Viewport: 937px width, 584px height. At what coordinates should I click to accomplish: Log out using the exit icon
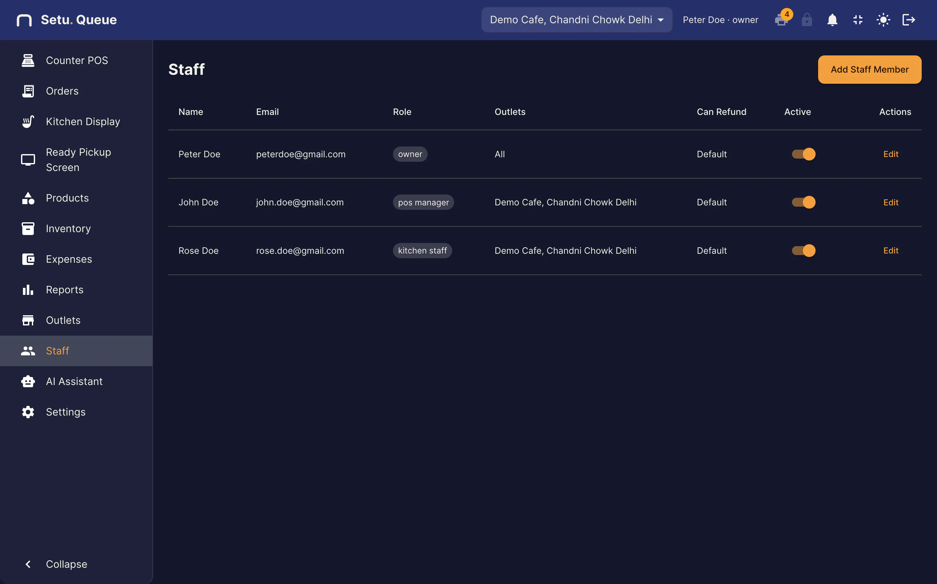pos(909,20)
